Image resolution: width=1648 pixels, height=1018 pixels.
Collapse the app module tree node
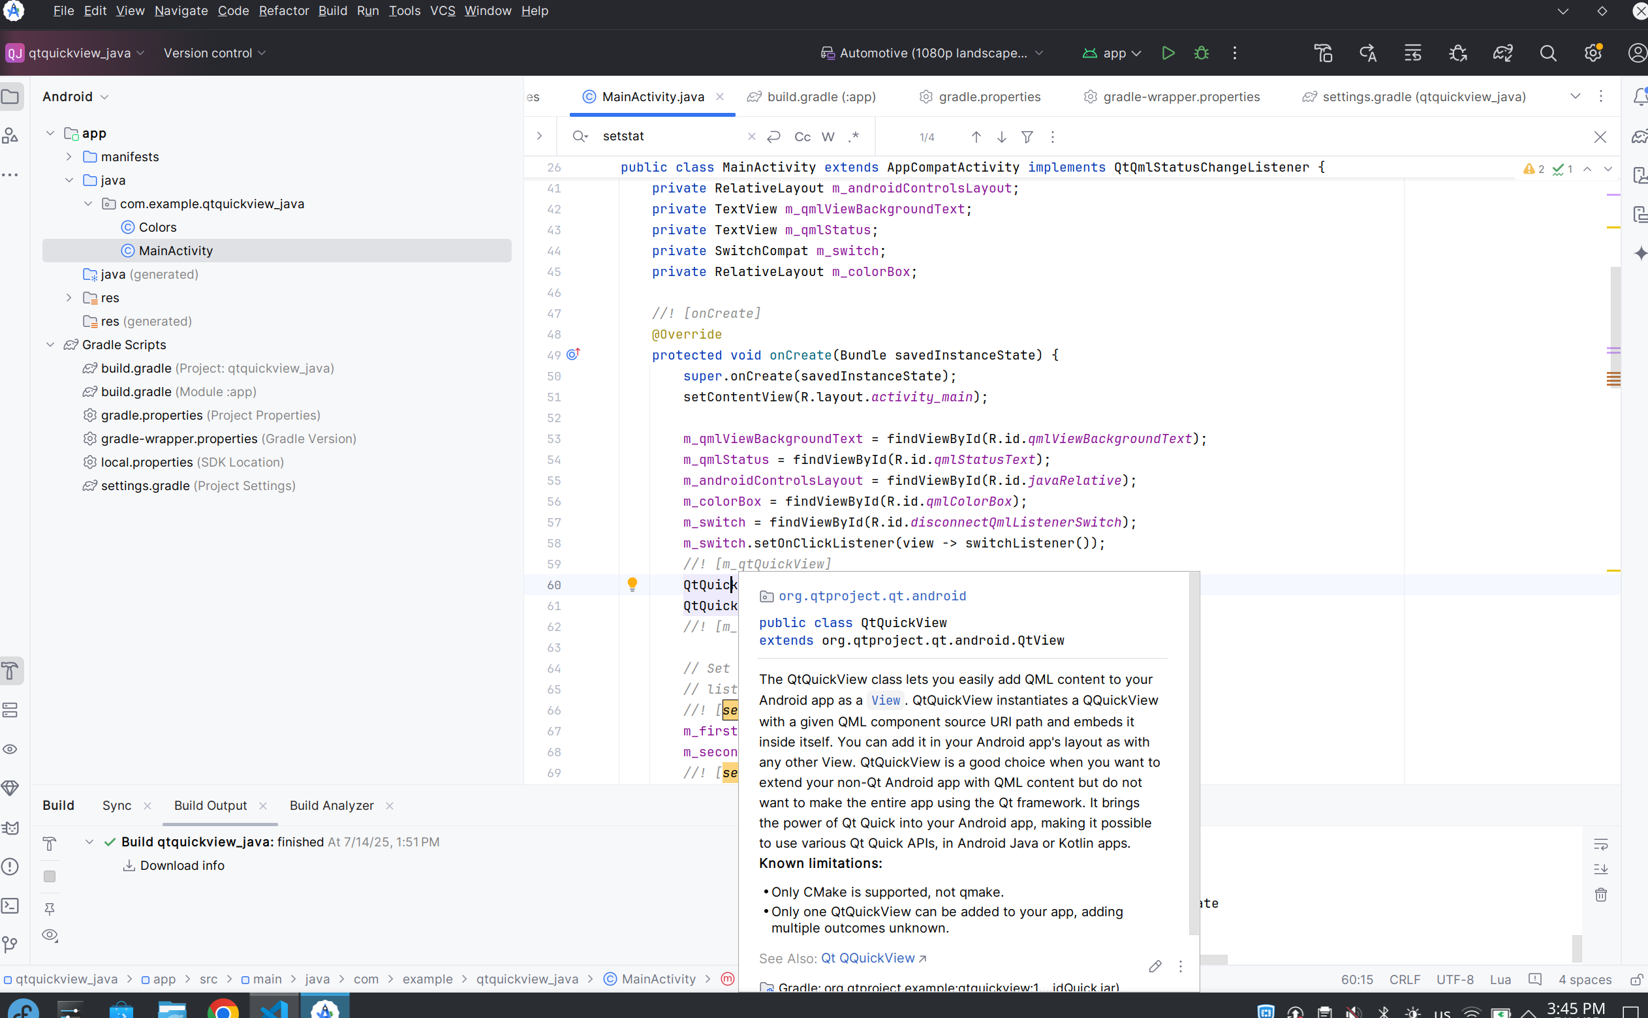50,133
